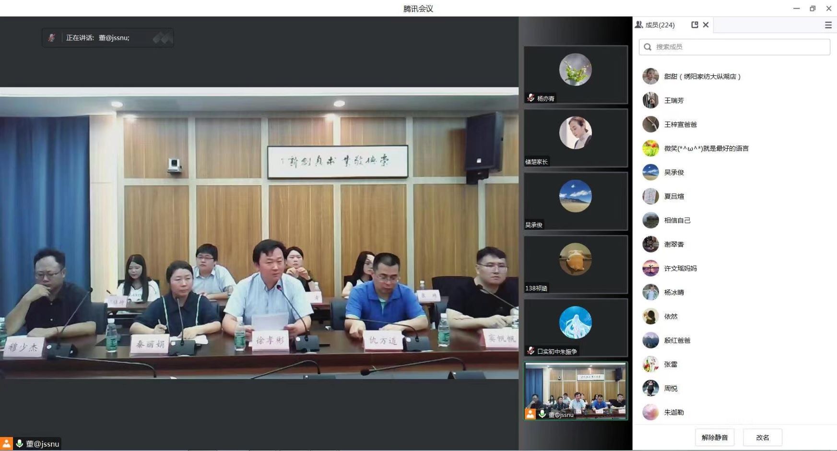Open the hamburger menu in members panel
The height and width of the screenshot is (451, 837).
(x=828, y=25)
